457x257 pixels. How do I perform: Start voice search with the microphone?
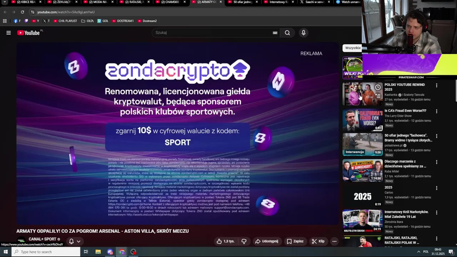click(x=303, y=33)
